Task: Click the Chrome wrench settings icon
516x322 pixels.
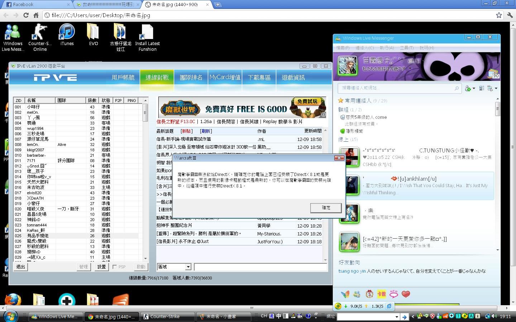Action: (x=510, y=15)
